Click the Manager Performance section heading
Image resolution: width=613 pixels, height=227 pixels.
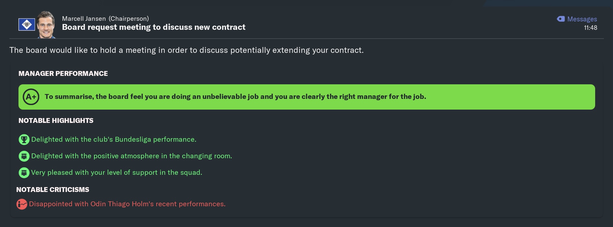[x=63, y=74]
